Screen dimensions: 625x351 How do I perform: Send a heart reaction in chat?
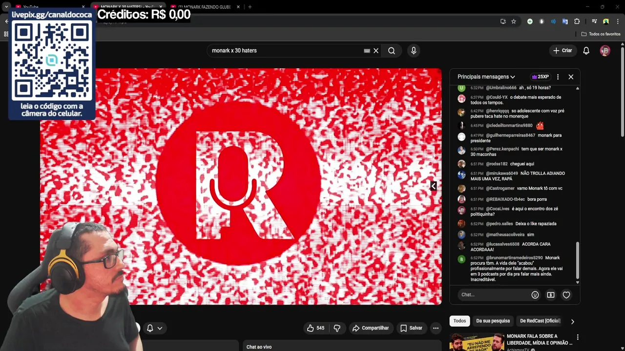(566, 295)
